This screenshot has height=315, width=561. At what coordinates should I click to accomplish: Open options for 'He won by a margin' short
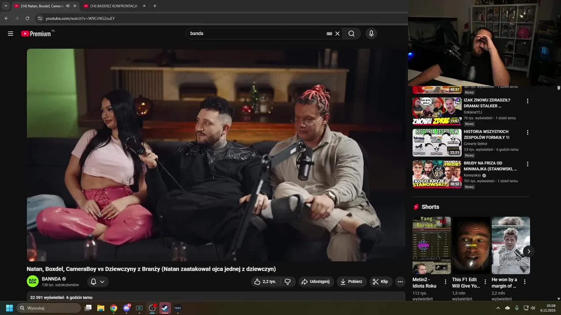point(525,282)
